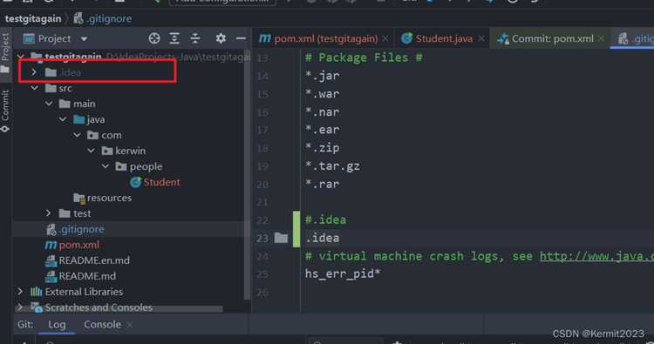
Task: Close the Student.java tab
Action: click(481, 38)
